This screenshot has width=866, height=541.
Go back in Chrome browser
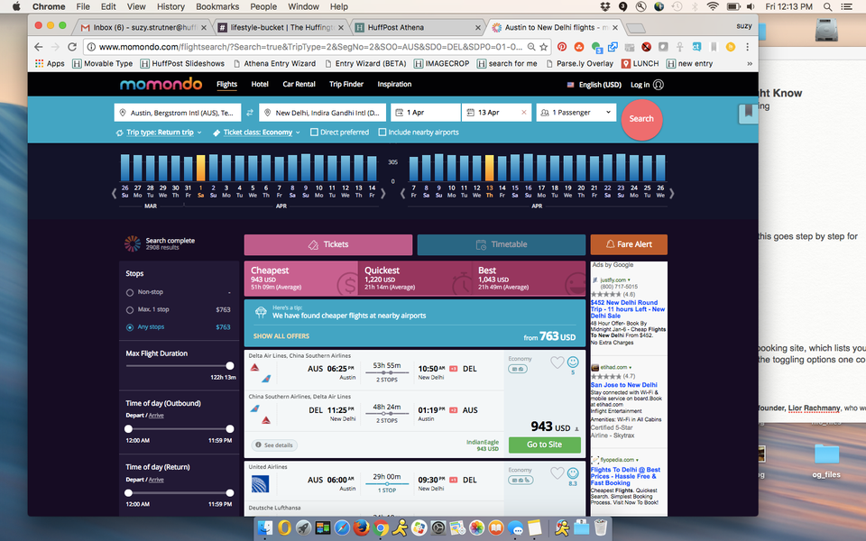38,47
